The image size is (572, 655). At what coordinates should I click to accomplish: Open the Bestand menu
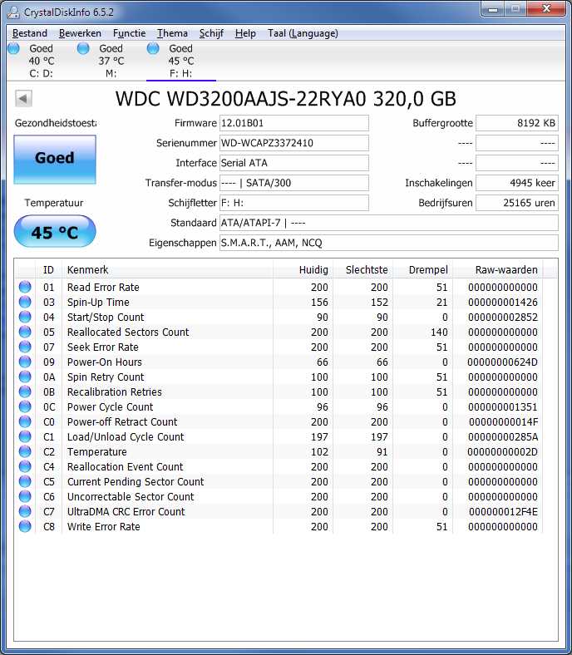coord(30,33)
